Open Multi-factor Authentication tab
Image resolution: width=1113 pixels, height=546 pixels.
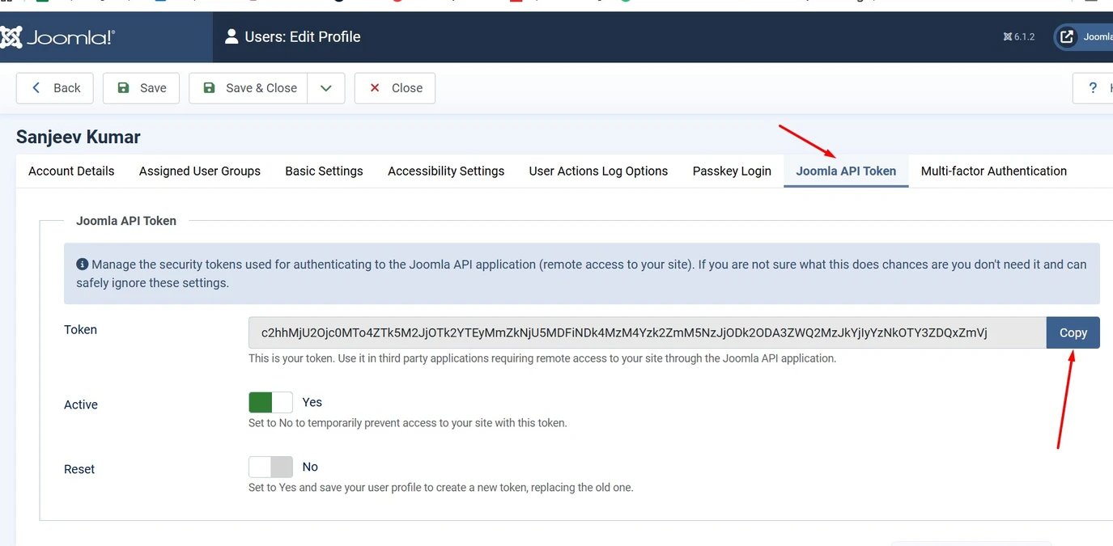coord(994,171)
